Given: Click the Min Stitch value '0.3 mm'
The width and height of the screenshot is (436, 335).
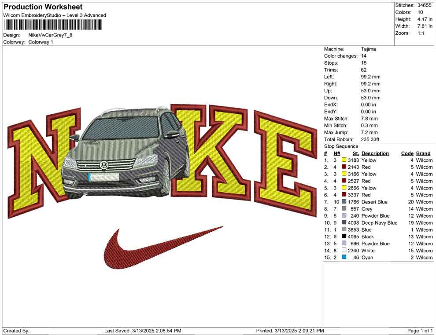Looking at the screenshot, I should pos(369,125).
